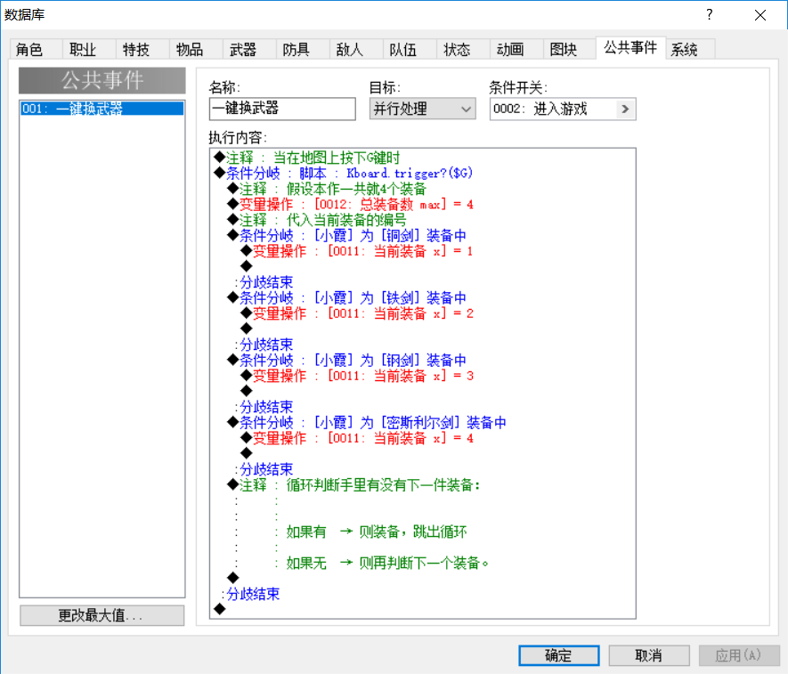Go to the 状态 tab
Viewport: 788px width, 674px height.
463,49
